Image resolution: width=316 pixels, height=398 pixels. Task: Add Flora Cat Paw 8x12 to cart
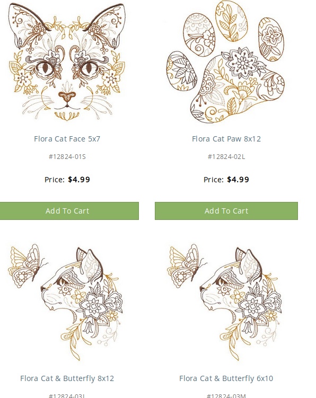[x=226, y=211]
